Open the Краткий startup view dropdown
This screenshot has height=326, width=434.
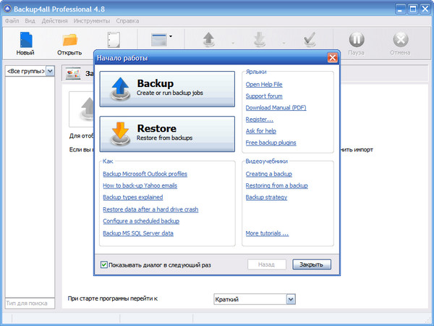[291, 299]
